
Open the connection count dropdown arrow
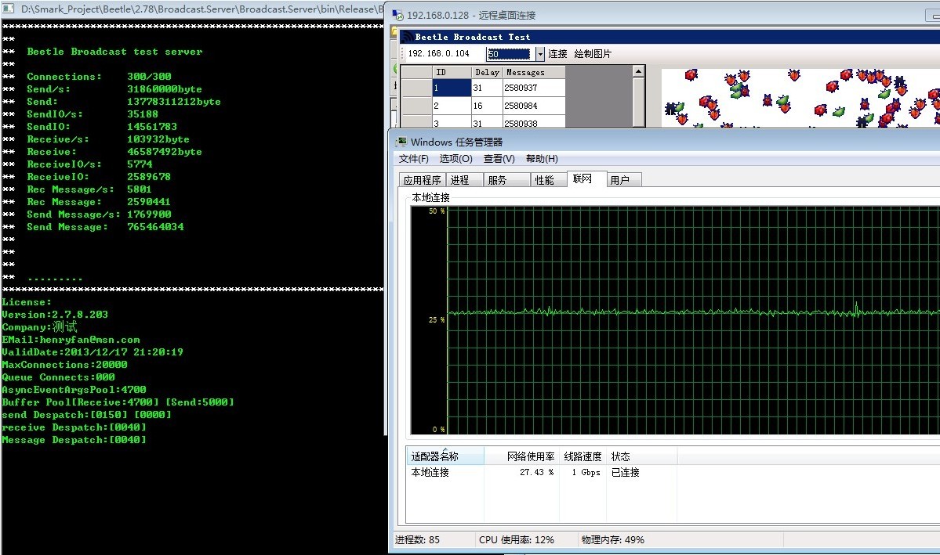(x=539, y=54)
